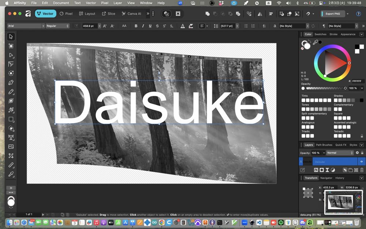Image resolution: width=366 pixels, height=229 pixels.
Task: Open the Normal blend mode dropdown
Action: [340, 152]
